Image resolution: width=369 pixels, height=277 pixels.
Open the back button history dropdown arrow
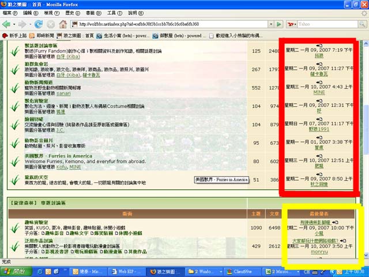(14, 24)
